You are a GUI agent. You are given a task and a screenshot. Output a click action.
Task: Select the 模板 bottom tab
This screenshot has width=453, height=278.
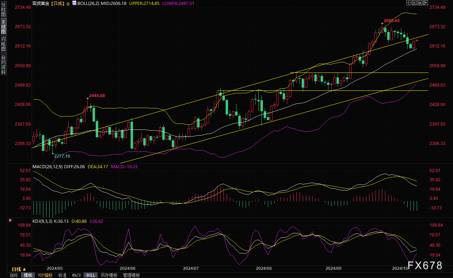(x=28, y=275)
